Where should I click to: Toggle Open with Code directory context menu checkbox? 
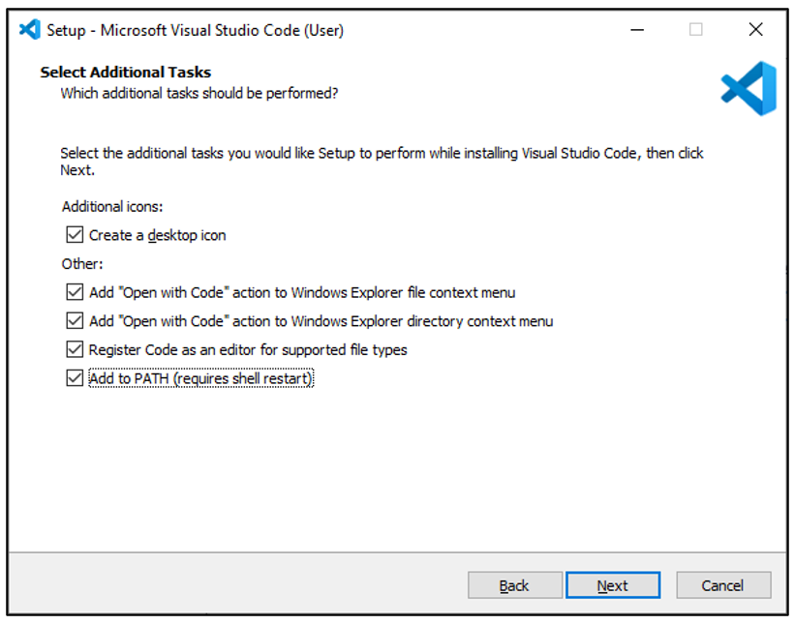point(75,321)
